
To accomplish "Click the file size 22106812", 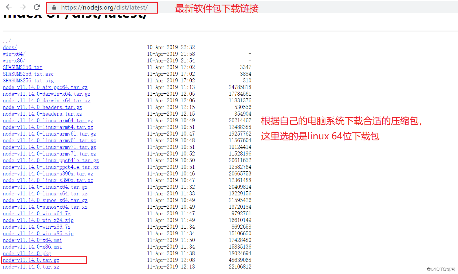I will click(x=240, y=266).
